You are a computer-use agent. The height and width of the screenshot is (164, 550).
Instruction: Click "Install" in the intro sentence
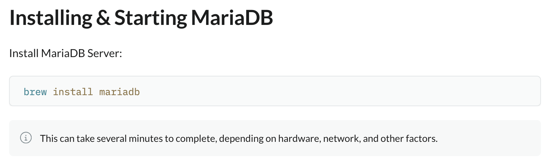(24, 54)
